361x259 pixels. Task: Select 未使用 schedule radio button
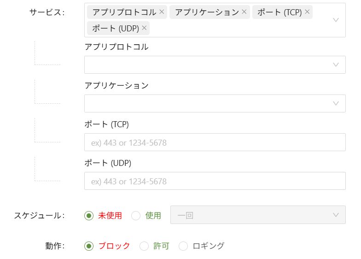[89, 215]
